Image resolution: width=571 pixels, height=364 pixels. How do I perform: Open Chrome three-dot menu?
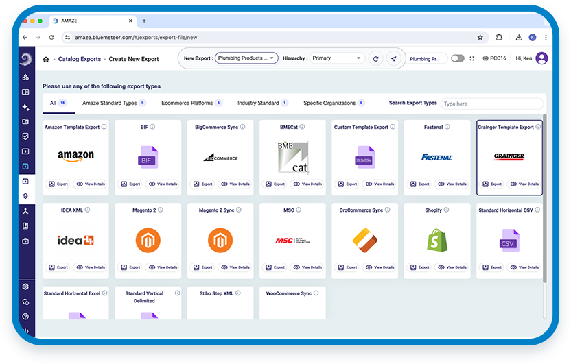click(546, 37)
